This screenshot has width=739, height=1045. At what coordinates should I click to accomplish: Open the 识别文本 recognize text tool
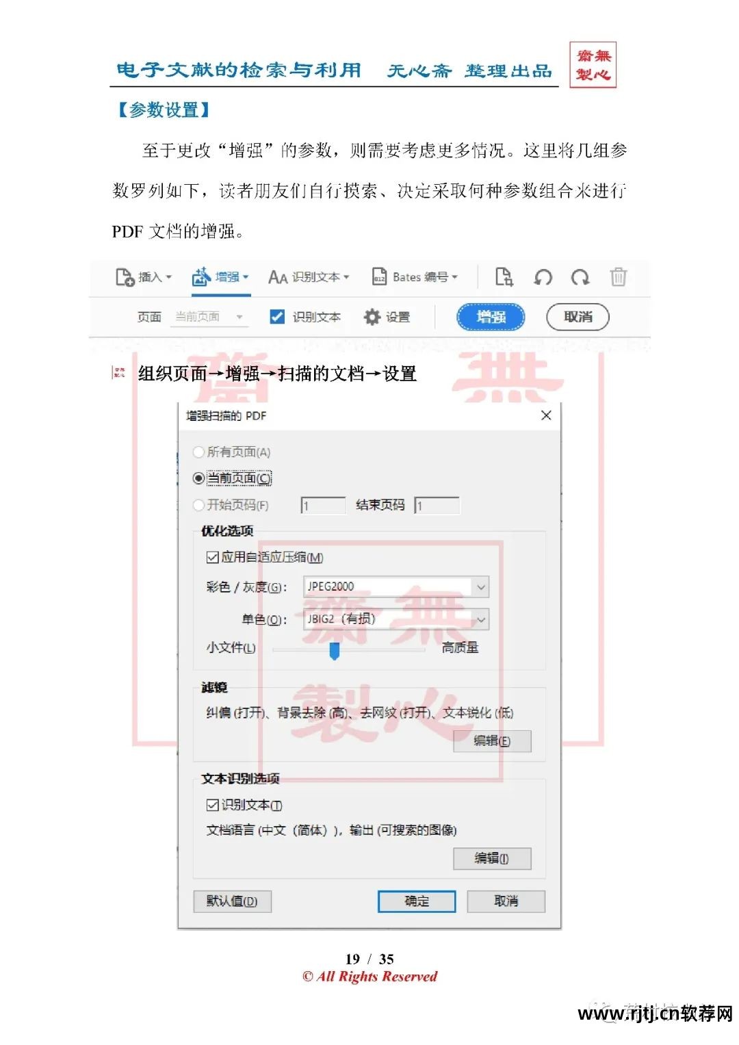point(277,278)
